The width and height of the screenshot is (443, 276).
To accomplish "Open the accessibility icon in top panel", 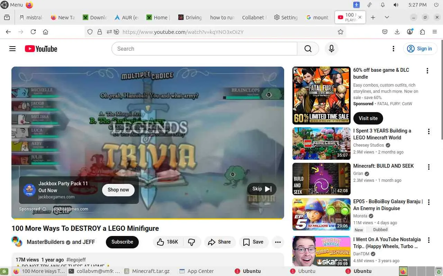I will pos(356,5).
